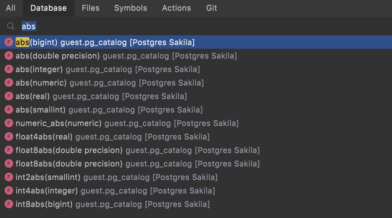Click the magnifying glass search icon
The image size is (392, 218).
coord(11,26)
